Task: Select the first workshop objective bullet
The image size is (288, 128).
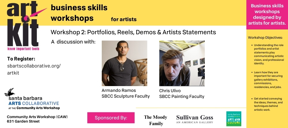Action: [x=267, y=54]
